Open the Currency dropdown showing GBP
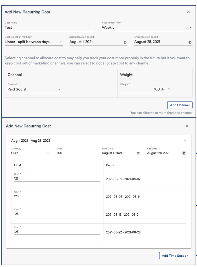This screenshot has width=197, height=267. [48, 153]
